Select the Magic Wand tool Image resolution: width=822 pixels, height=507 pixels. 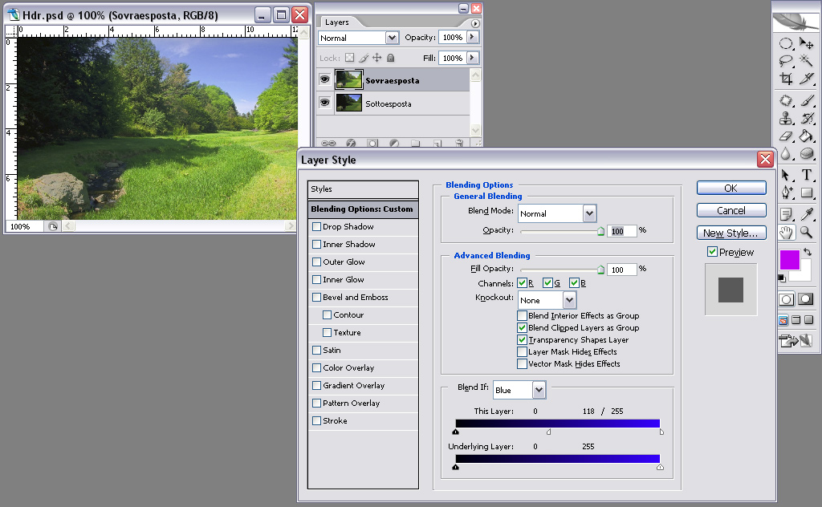pos(807,61)
